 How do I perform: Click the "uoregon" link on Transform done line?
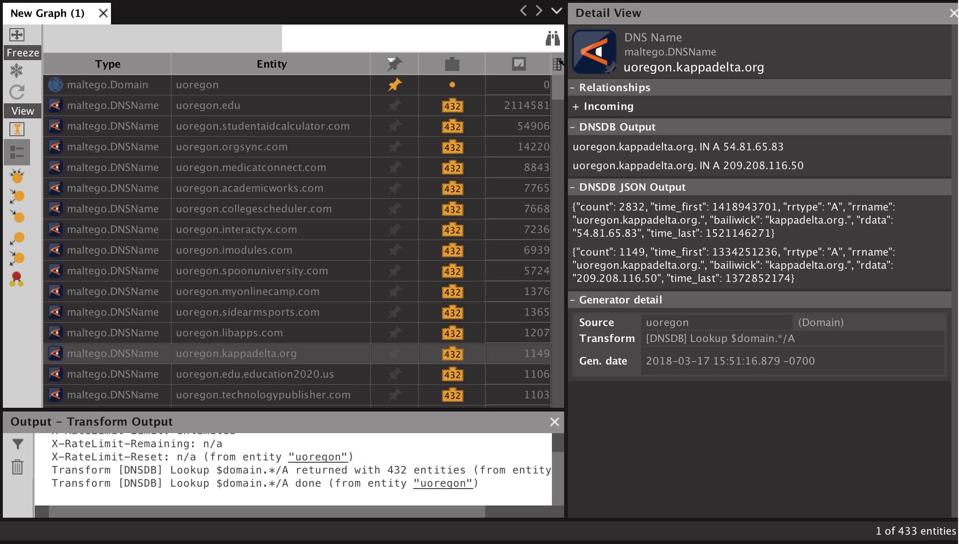(443, 483)
